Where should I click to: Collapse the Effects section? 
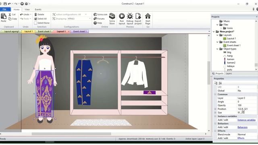click(x=215, y=131)
